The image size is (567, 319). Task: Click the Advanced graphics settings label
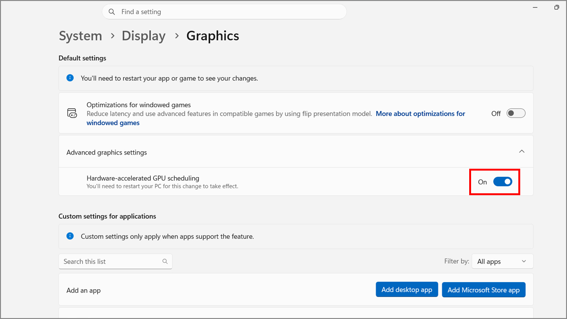click(x=107, y=152)
